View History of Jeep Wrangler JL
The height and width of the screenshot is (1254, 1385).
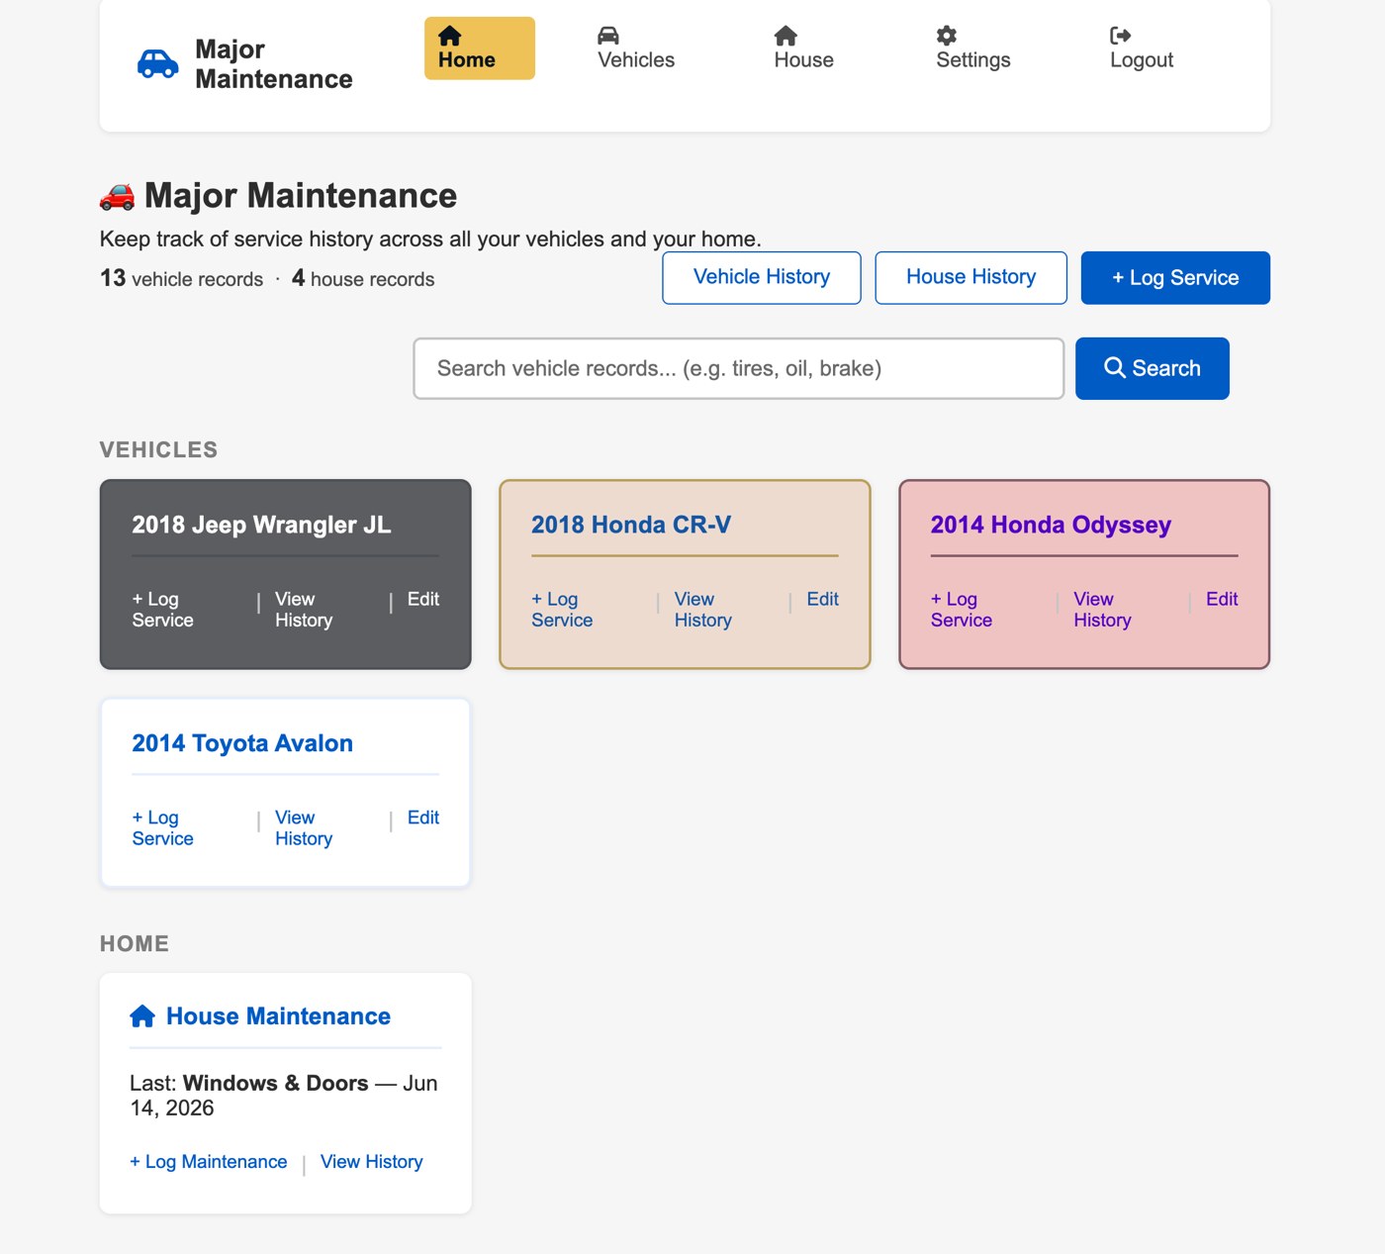coord(304,610)
